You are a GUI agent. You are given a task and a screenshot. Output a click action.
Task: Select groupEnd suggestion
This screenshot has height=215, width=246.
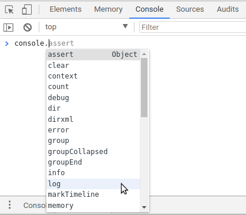[93, 162]
